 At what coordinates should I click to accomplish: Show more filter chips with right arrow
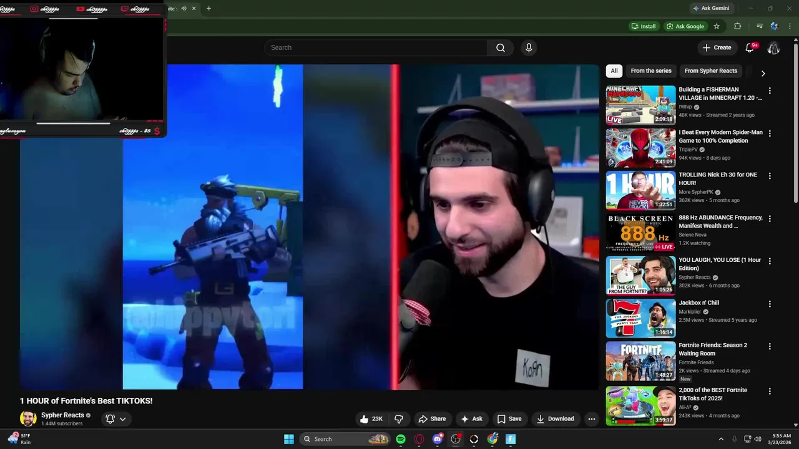click(763, 73)
